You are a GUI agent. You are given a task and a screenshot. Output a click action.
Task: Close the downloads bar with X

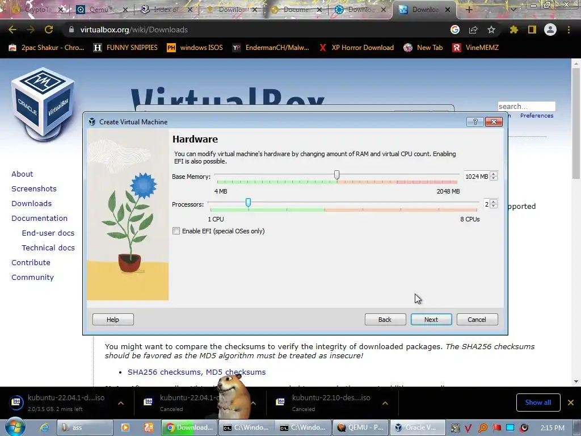click(x=571, y=403)
